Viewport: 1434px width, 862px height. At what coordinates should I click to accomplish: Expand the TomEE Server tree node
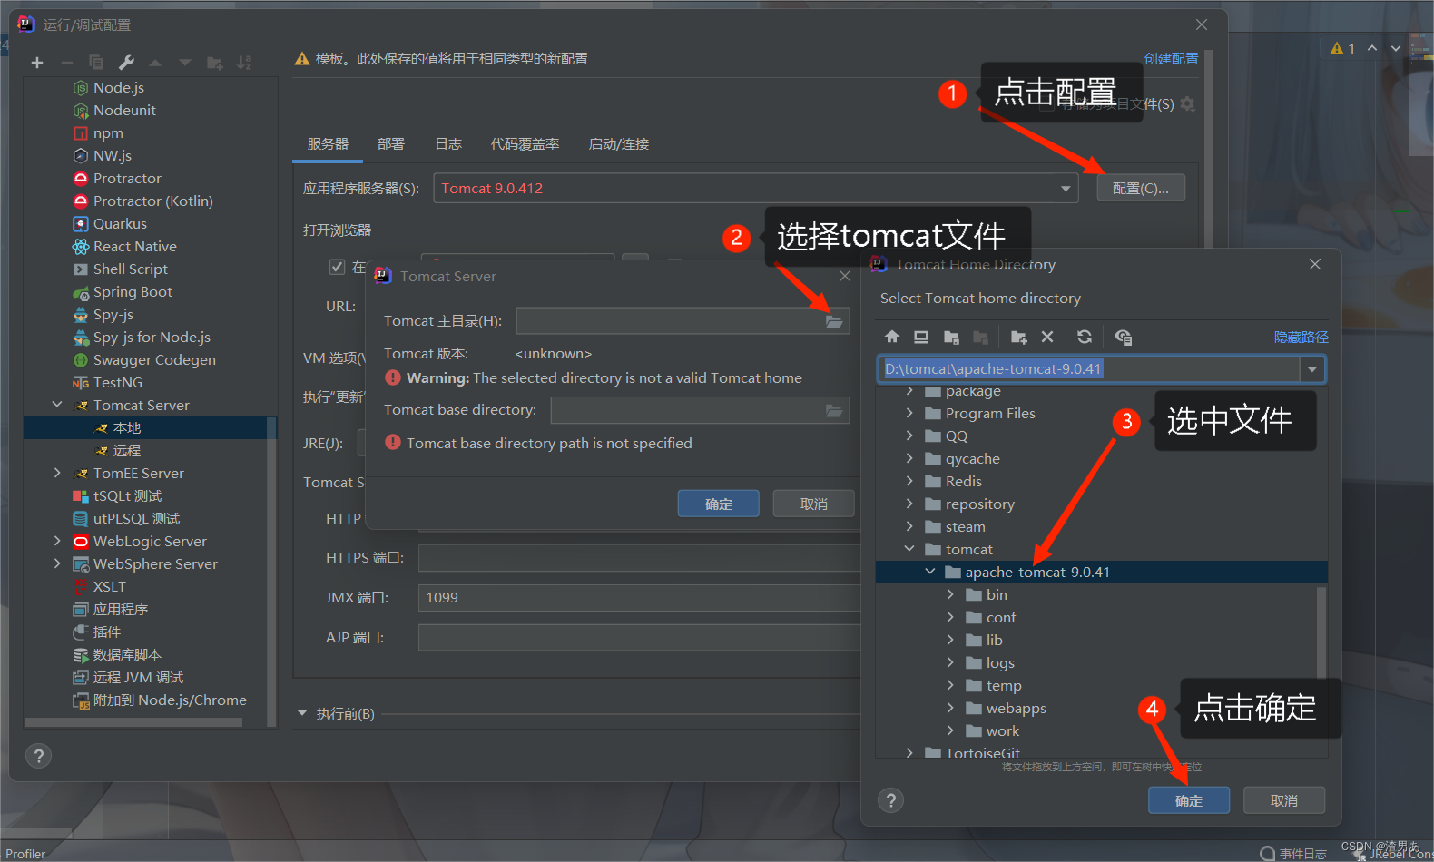click(57, 473)
